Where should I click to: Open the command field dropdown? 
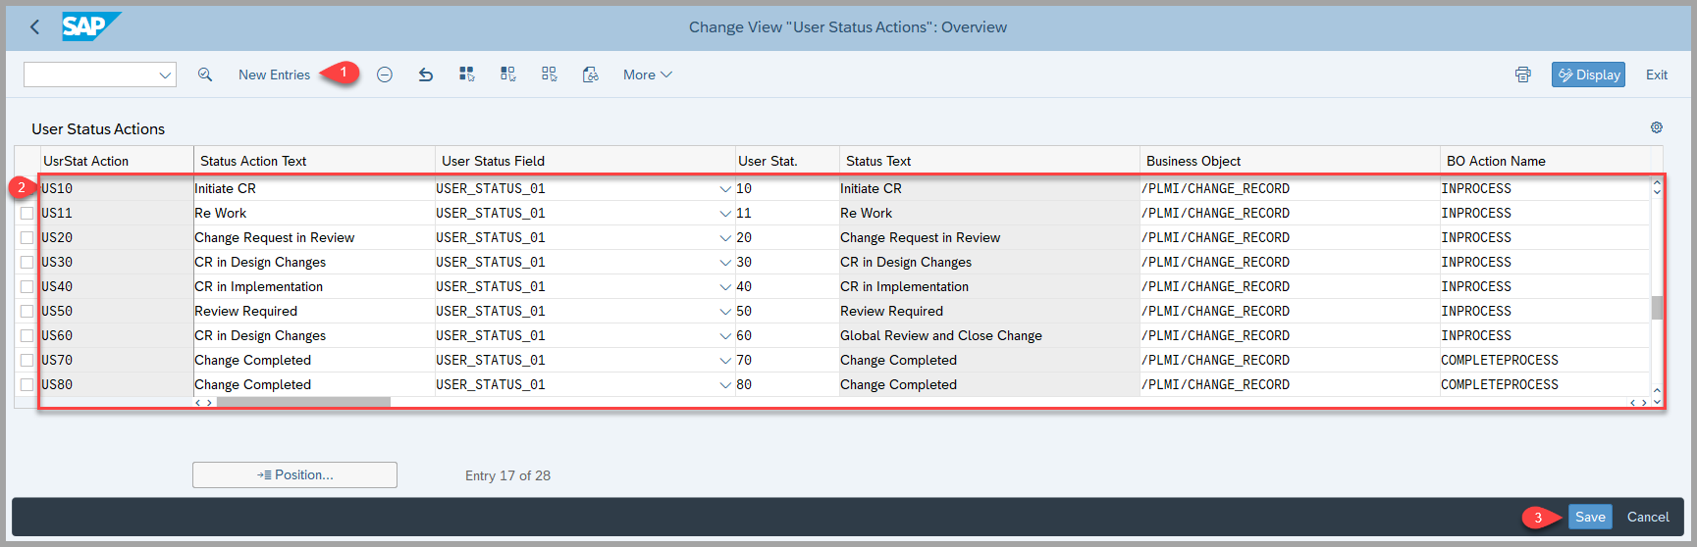click(165, 75)
